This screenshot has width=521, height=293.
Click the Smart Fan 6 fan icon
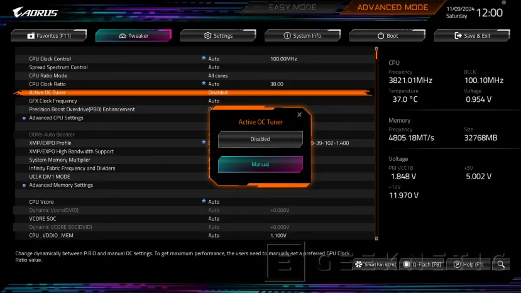(x=358, y=265)
